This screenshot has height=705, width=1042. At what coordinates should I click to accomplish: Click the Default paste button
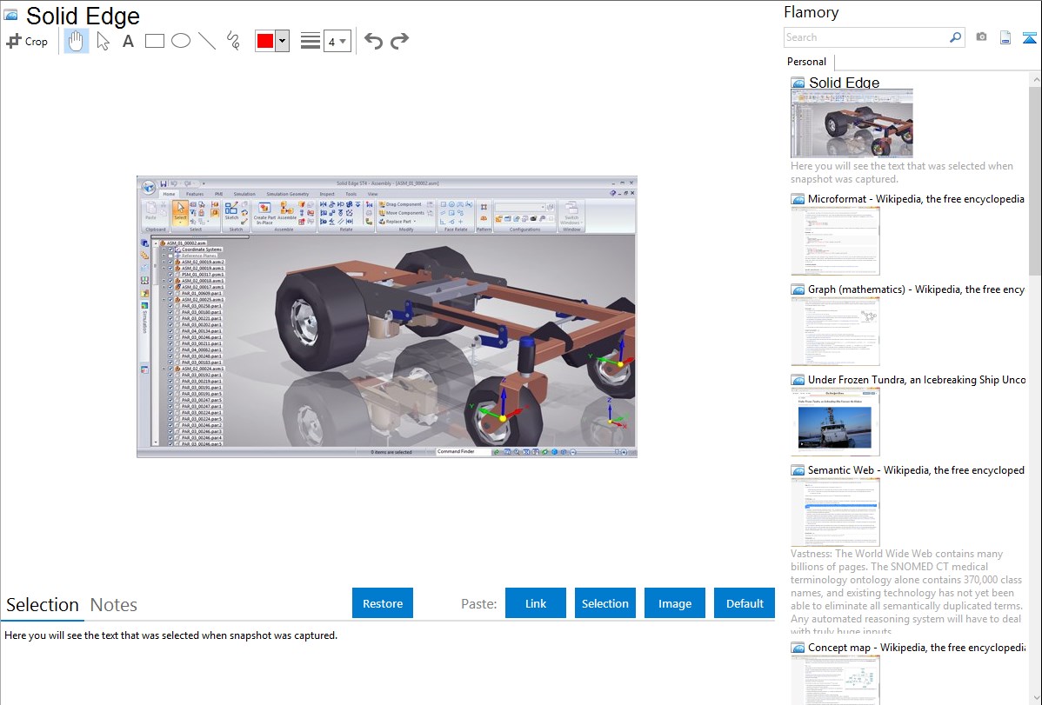(x=745, y=603)
